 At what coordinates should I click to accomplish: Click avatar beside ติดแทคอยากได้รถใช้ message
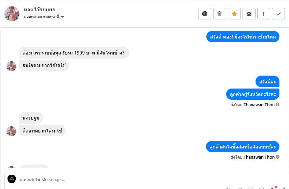coord(12,131)
